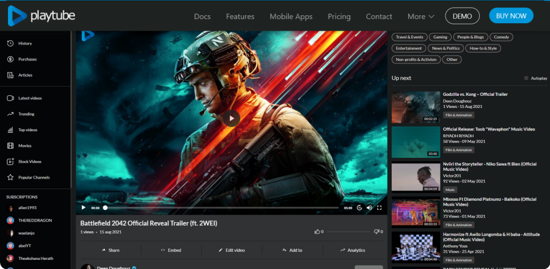Open the Add to option
The image size is (550, 269).
292,250
